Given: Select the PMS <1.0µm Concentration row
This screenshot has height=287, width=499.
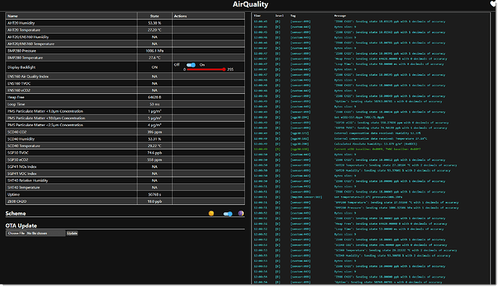Looking at the screenshot, I should 45,112.
